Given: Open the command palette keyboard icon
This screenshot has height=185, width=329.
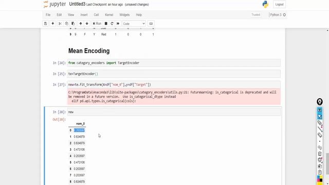Looking at the screenshot, I should 151,24.
